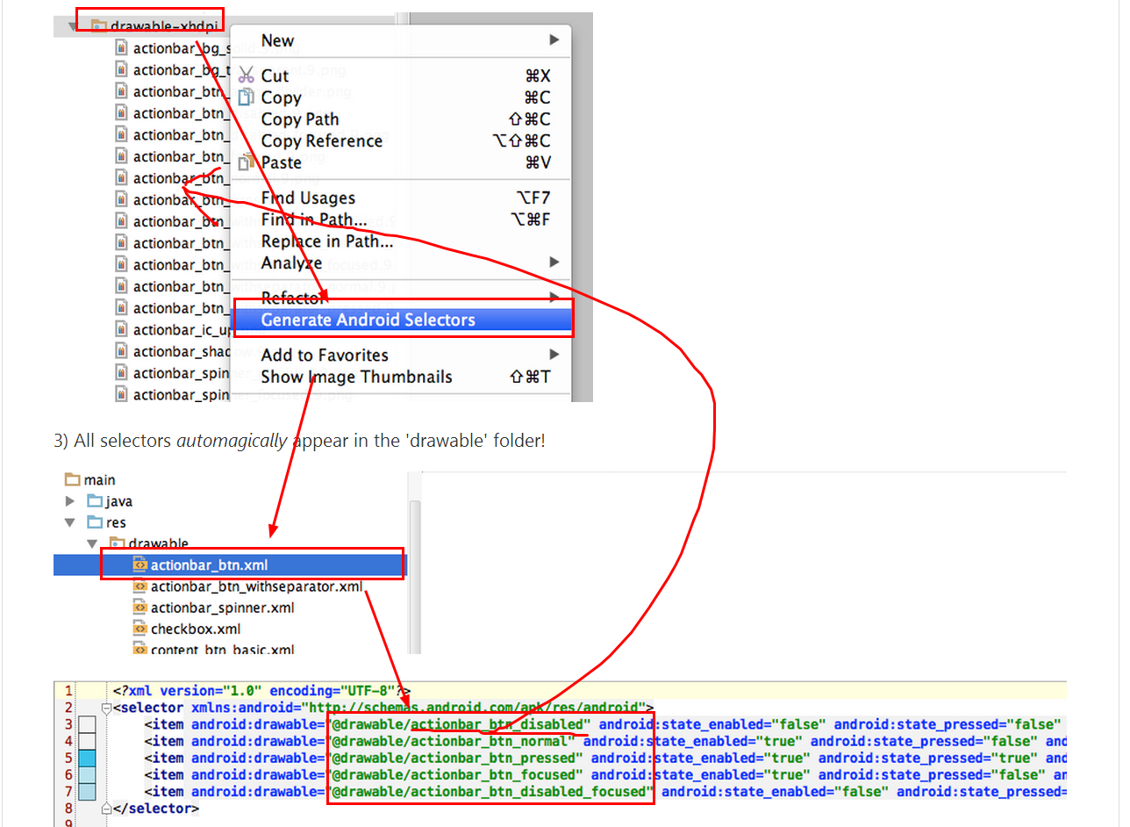Click the main folder icon
Viewport: 1130px width, 827px height.
tap(73, 479)
